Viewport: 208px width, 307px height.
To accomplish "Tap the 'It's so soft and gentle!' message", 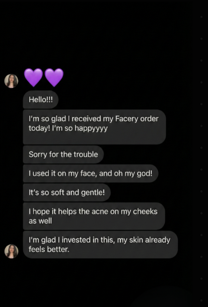I will click(x=67, y=192).
